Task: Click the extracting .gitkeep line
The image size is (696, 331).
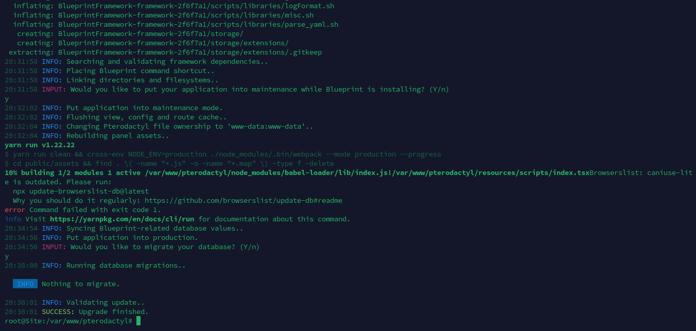Action: pyautogui.click(x=165, y=52)
